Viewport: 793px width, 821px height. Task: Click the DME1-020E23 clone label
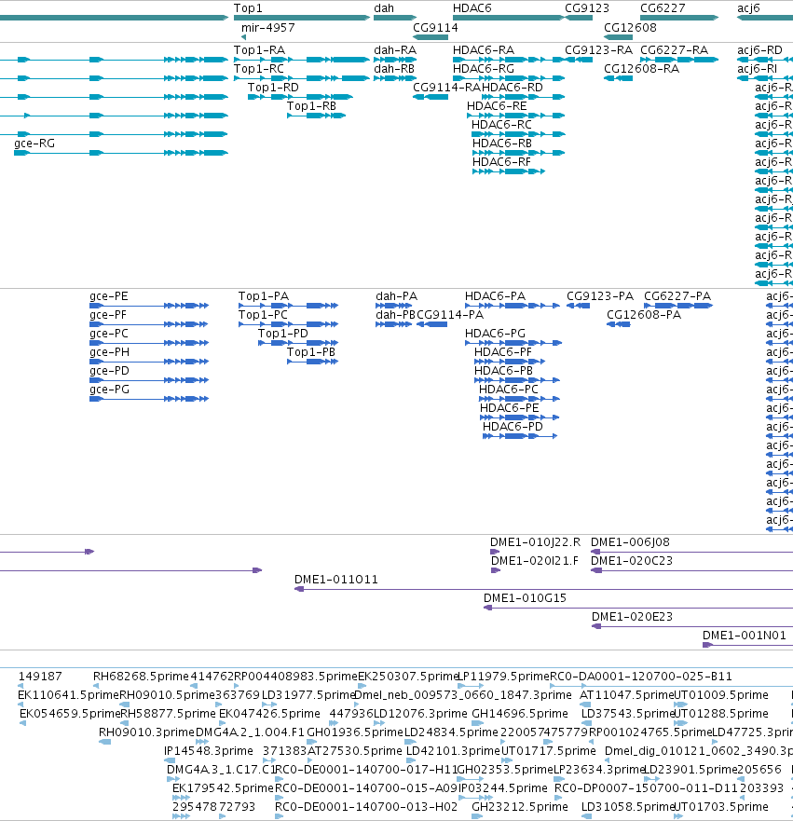click(x=632, y=617)
